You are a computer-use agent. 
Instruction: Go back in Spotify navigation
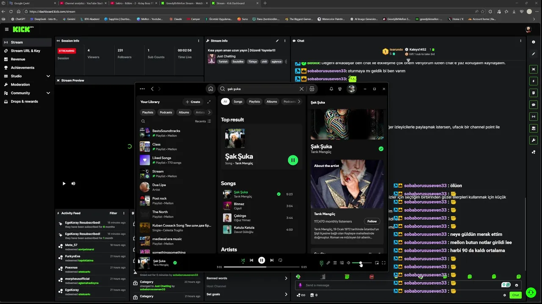tap(152, 89)
